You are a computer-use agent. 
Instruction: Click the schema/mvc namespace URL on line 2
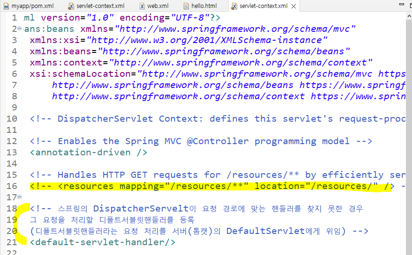point(235,29)
